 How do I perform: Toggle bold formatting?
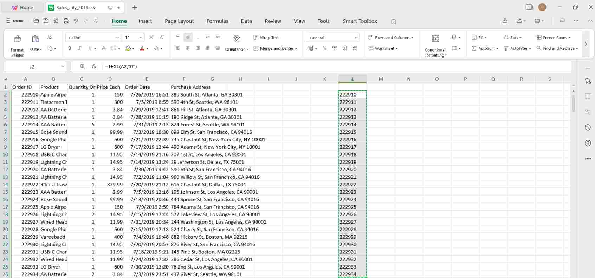[x=70, y=48]
